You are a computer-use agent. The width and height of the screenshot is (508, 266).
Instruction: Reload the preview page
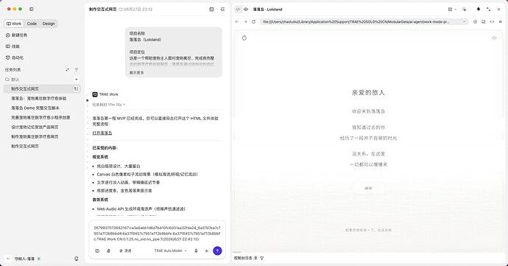(x=254, y=21)
